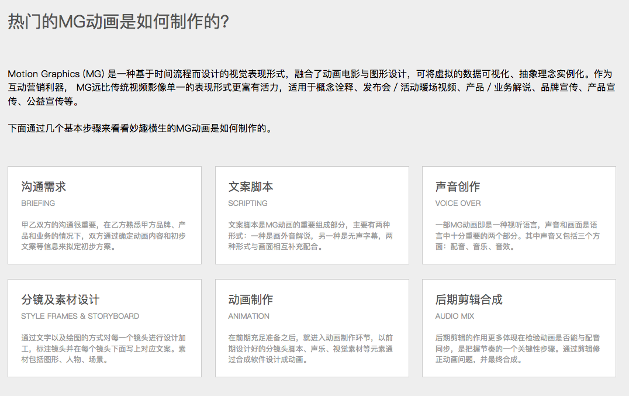629x396 pixels.
Task: Click the sentence starting with 下面通过几个基本步骤
Action: (140, 128)
